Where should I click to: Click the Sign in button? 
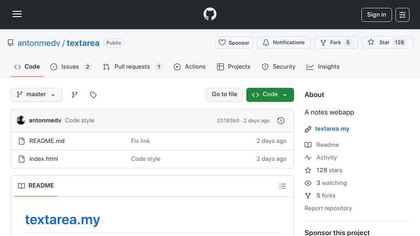(x=376, y=15)
